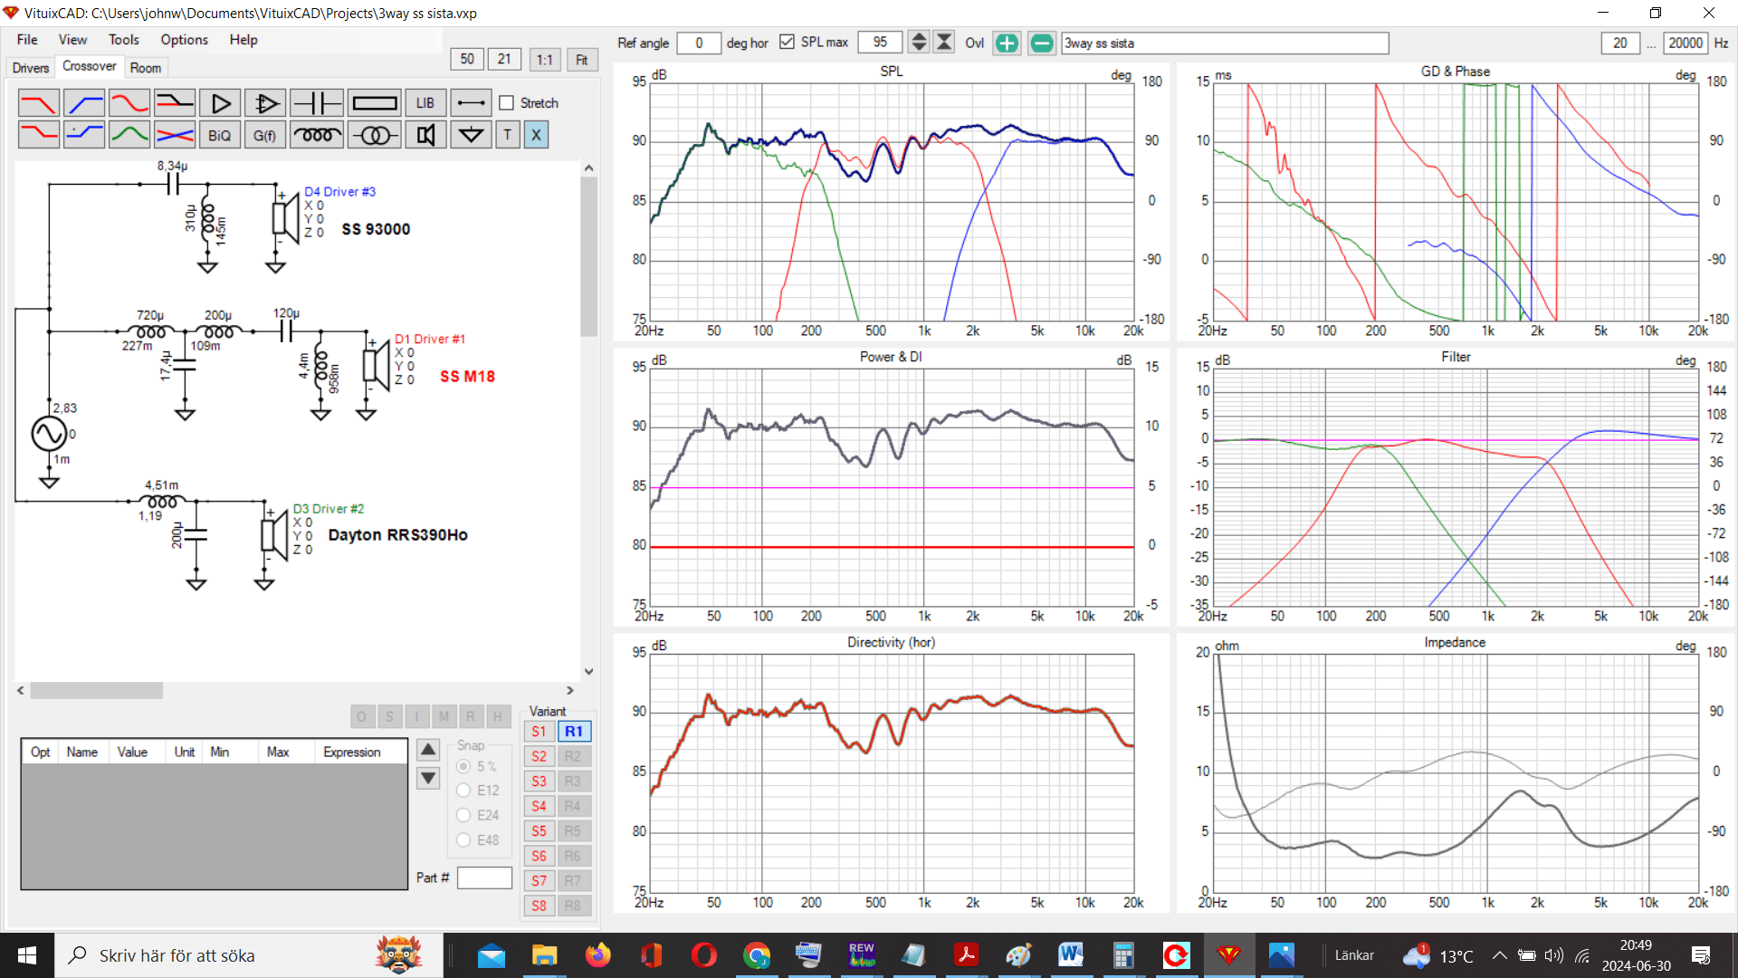Select the E24 snap radio option
1738x978 pixels.
[x=463, y=815]
